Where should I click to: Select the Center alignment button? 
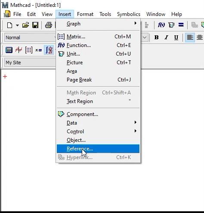[x=200, y=38]
